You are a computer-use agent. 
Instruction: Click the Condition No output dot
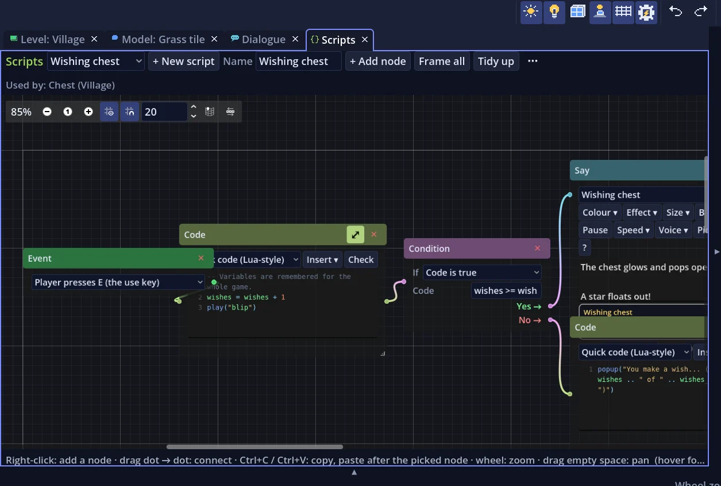pyautogui.click(x=550, y=320)
